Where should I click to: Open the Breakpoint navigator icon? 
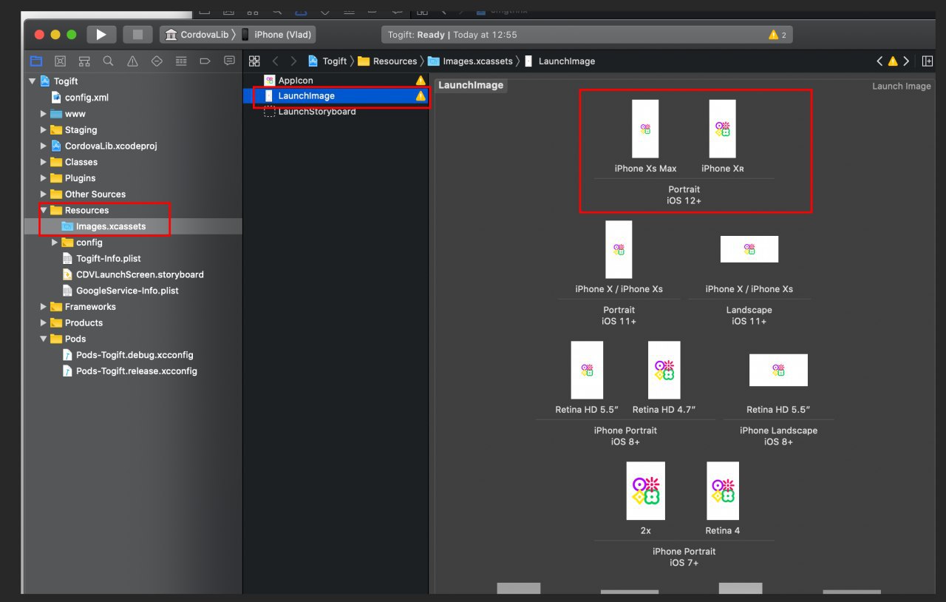(205, 61)
